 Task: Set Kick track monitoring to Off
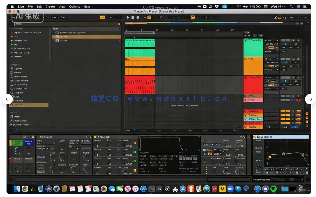[x=277, y=66]
